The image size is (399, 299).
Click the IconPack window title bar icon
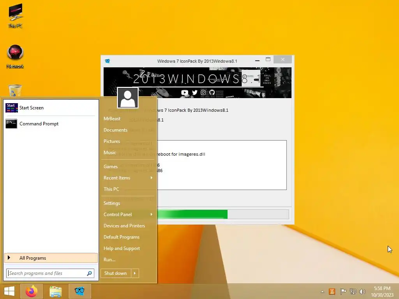108,61
